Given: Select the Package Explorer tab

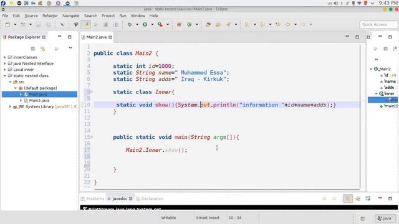Looking at the screenshot, I should click(x=24, y=37).
